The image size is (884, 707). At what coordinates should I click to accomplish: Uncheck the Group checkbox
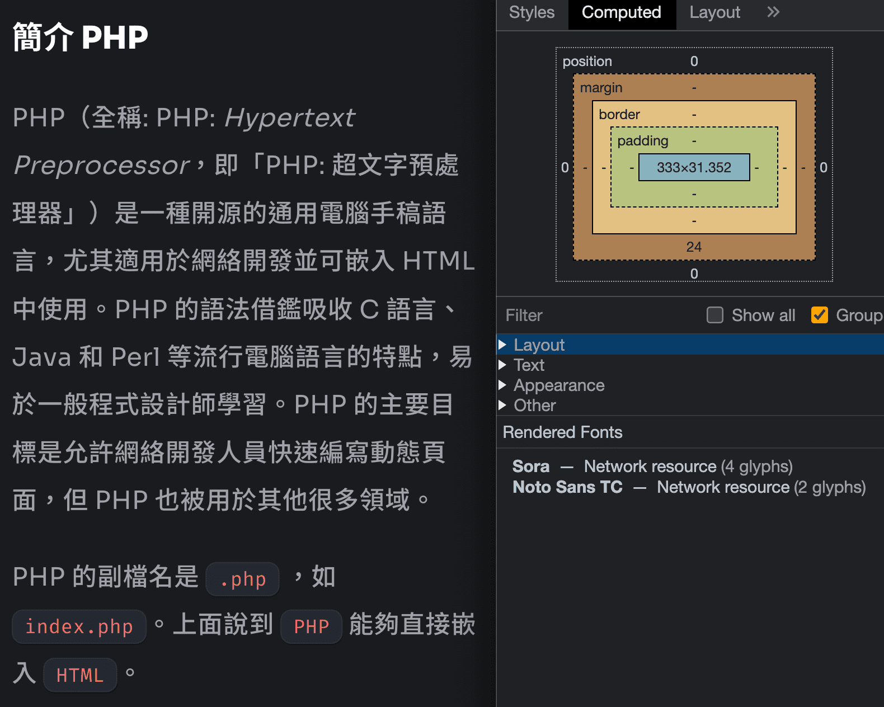pyautogui.click(x=820, y=315)
